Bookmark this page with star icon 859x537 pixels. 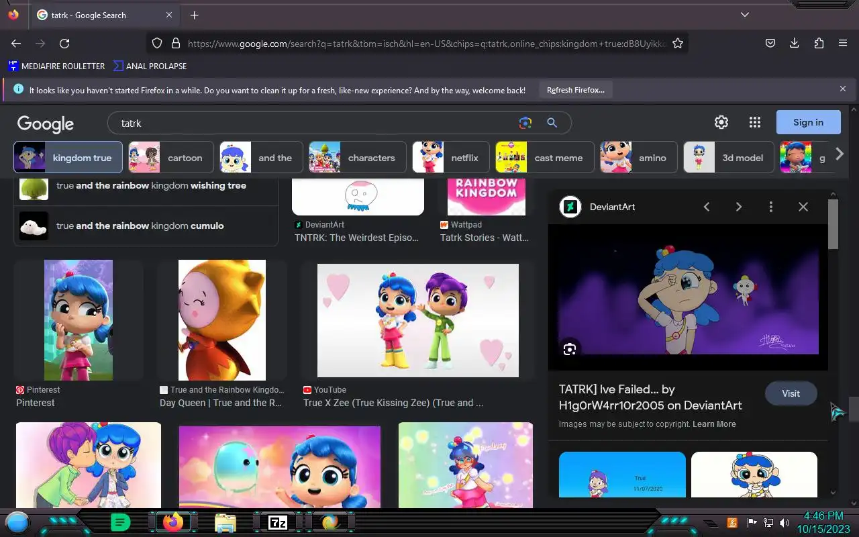678,43
